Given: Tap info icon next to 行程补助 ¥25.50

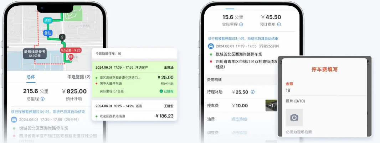Looking at the screenshot, I should pos(252,92).
